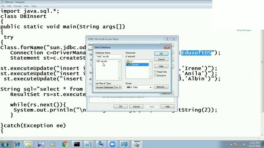The image size is (264, 148).
Task: Launch Internet Explorer from taskbar
Action: (17, 144)
